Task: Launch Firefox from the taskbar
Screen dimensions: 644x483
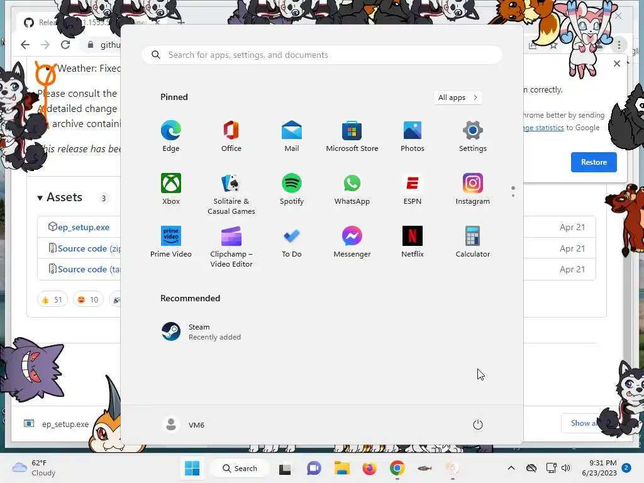Action: click(x=369, y=468)
